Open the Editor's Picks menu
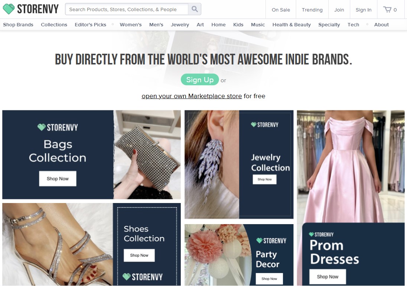Screen dimensions: 407x286 90,24
